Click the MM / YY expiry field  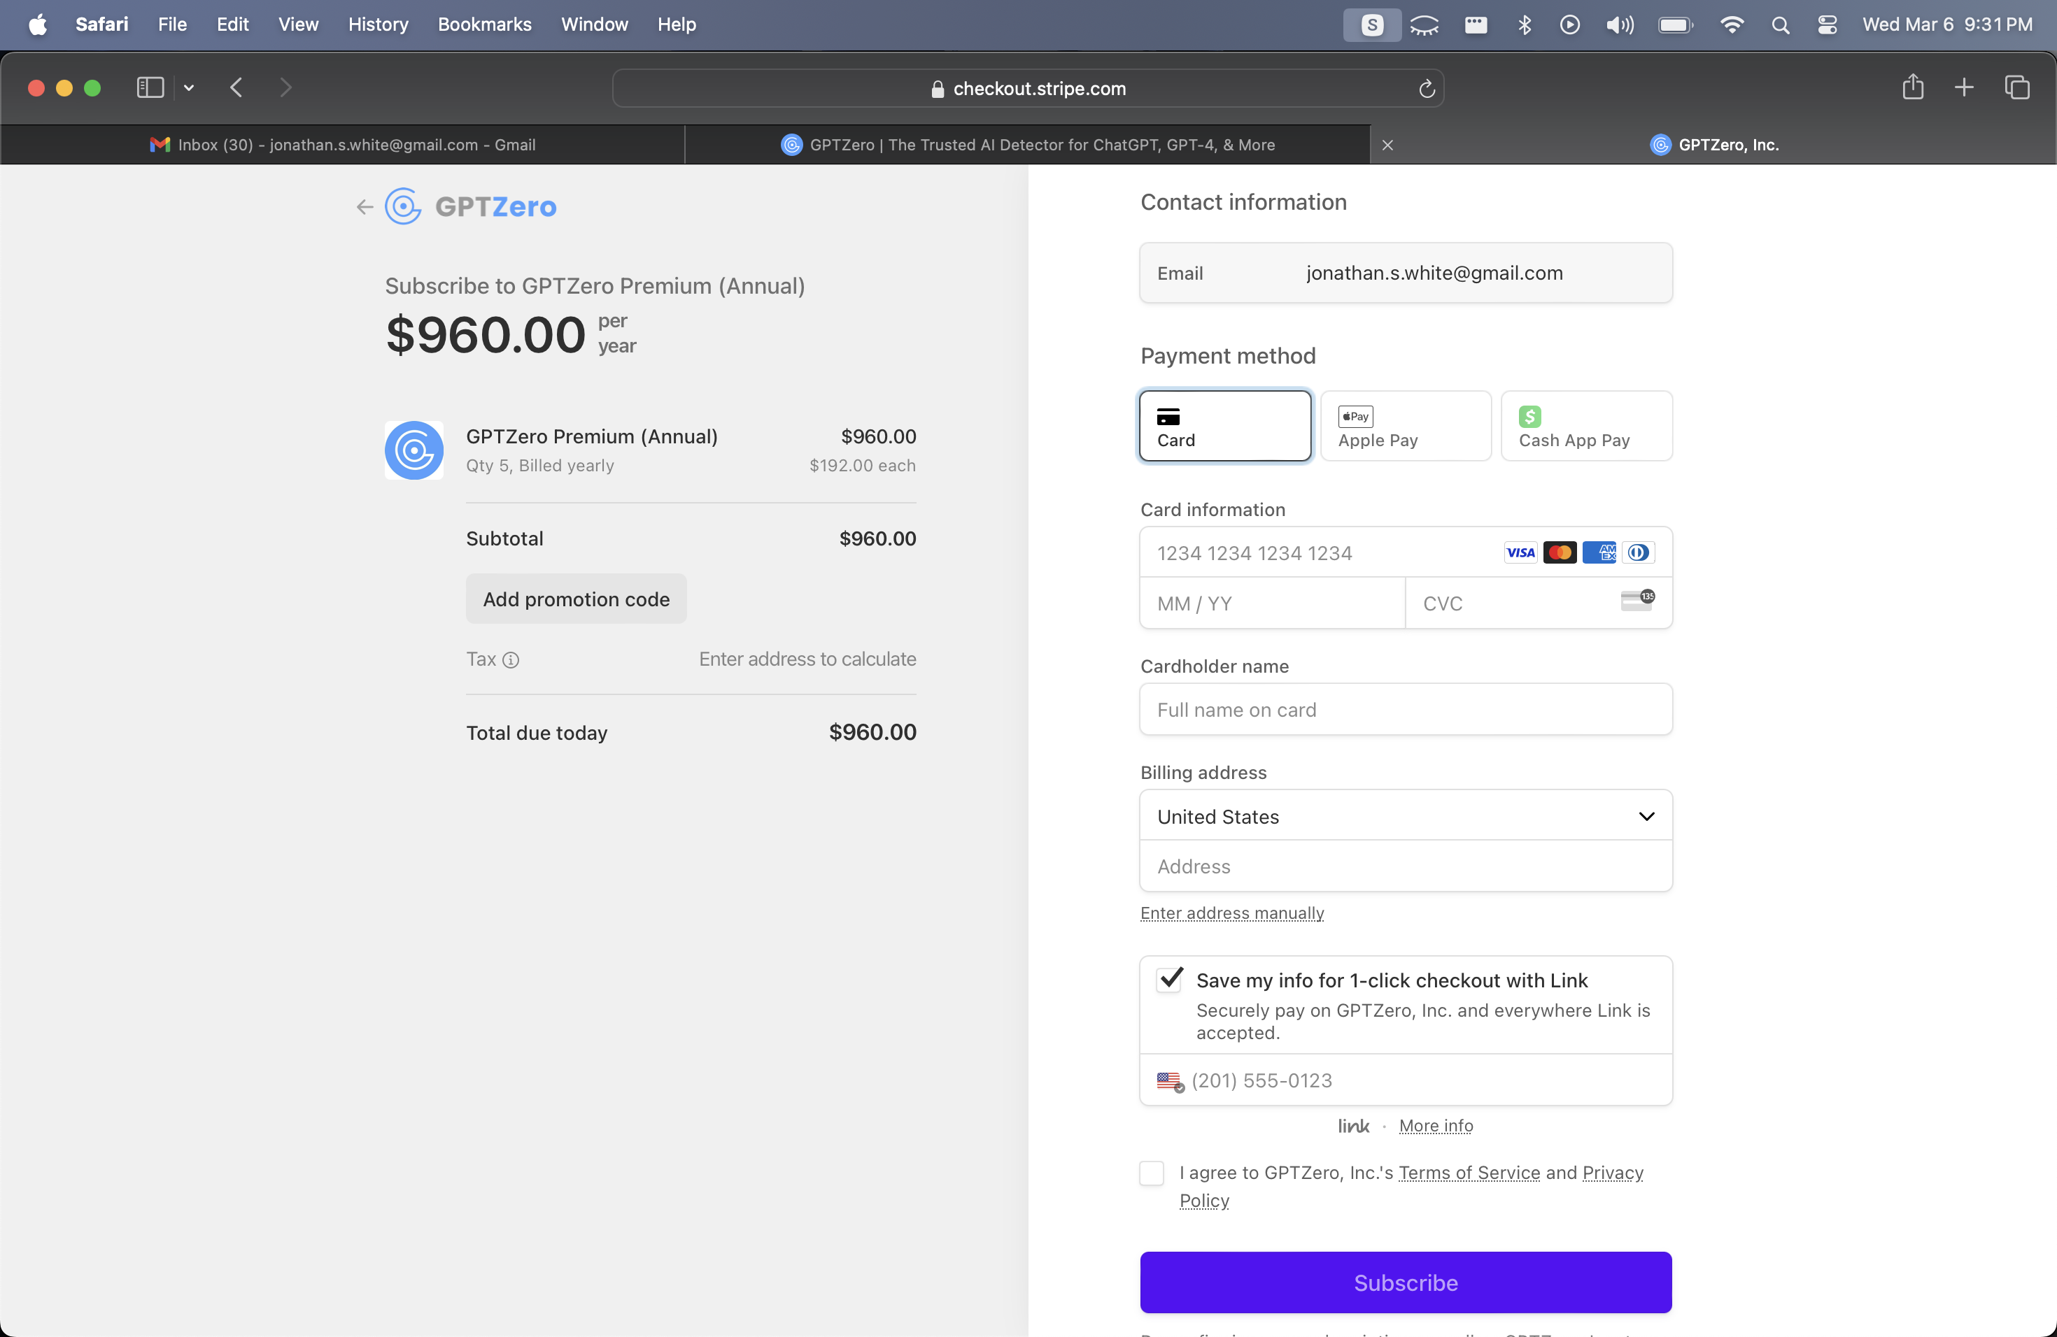point(1272,603)
